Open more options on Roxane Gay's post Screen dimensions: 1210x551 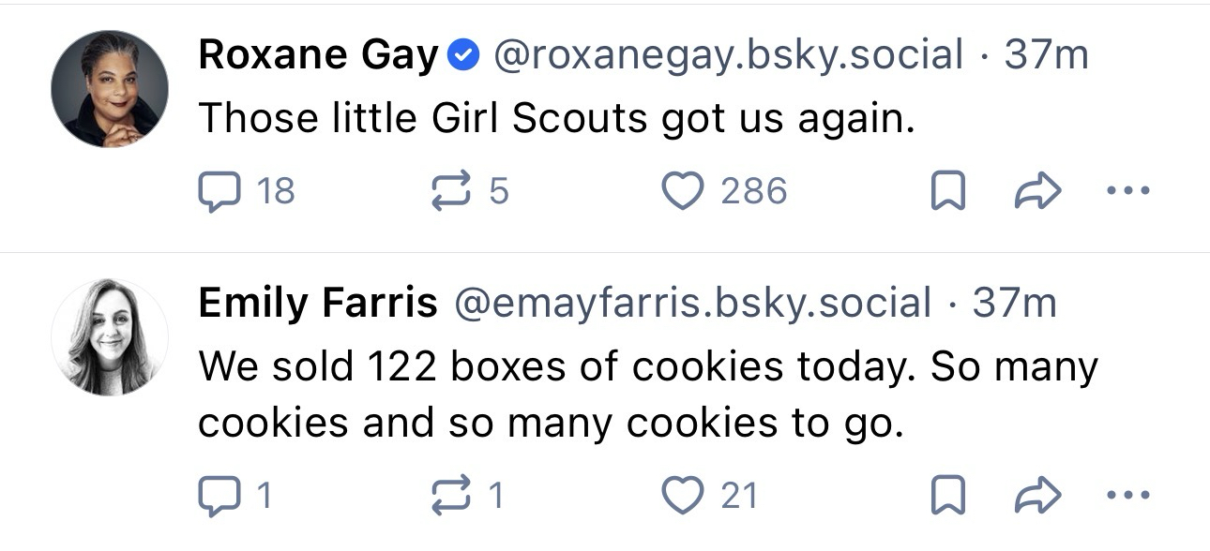coord(1127,192)
